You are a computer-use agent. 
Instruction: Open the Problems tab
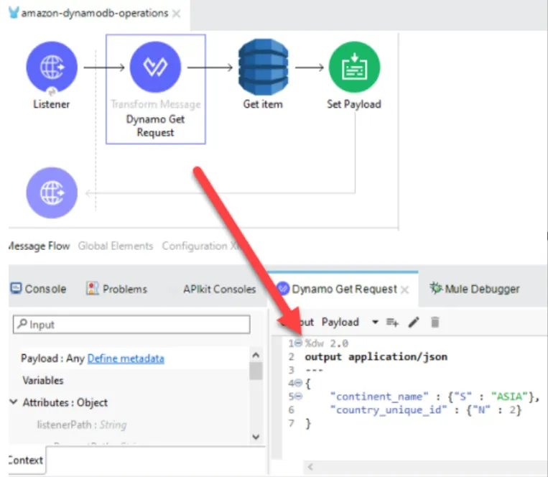tap(117, 289)
